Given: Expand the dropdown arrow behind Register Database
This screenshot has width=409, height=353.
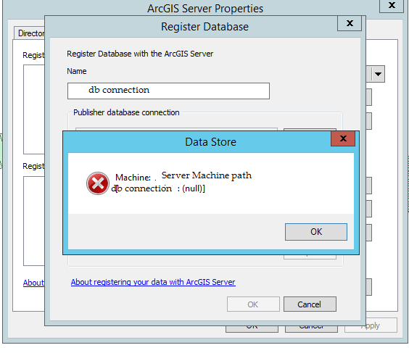Looking at the screenshot, I should click(378, 74).
